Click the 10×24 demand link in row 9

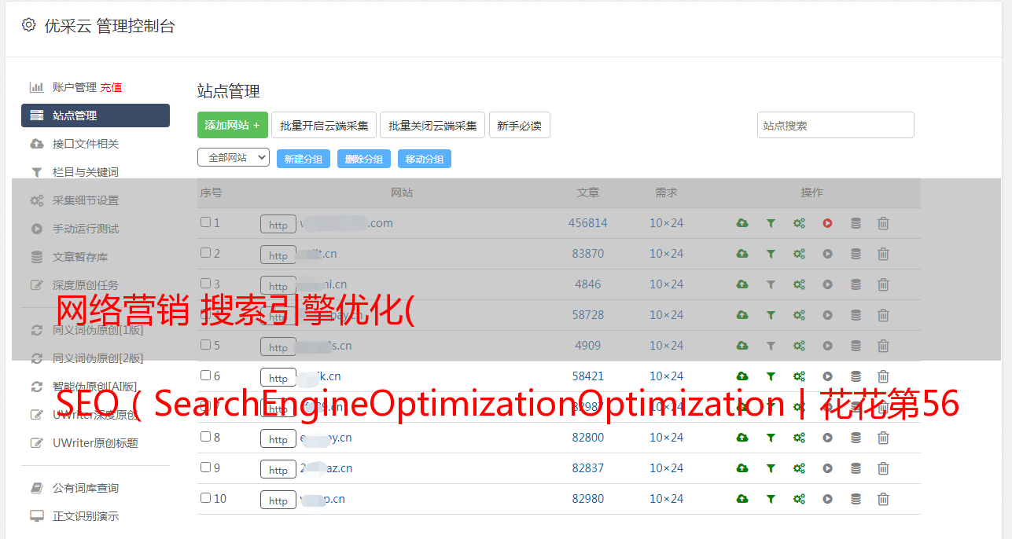pyautogui.click(x=667, y=468)
